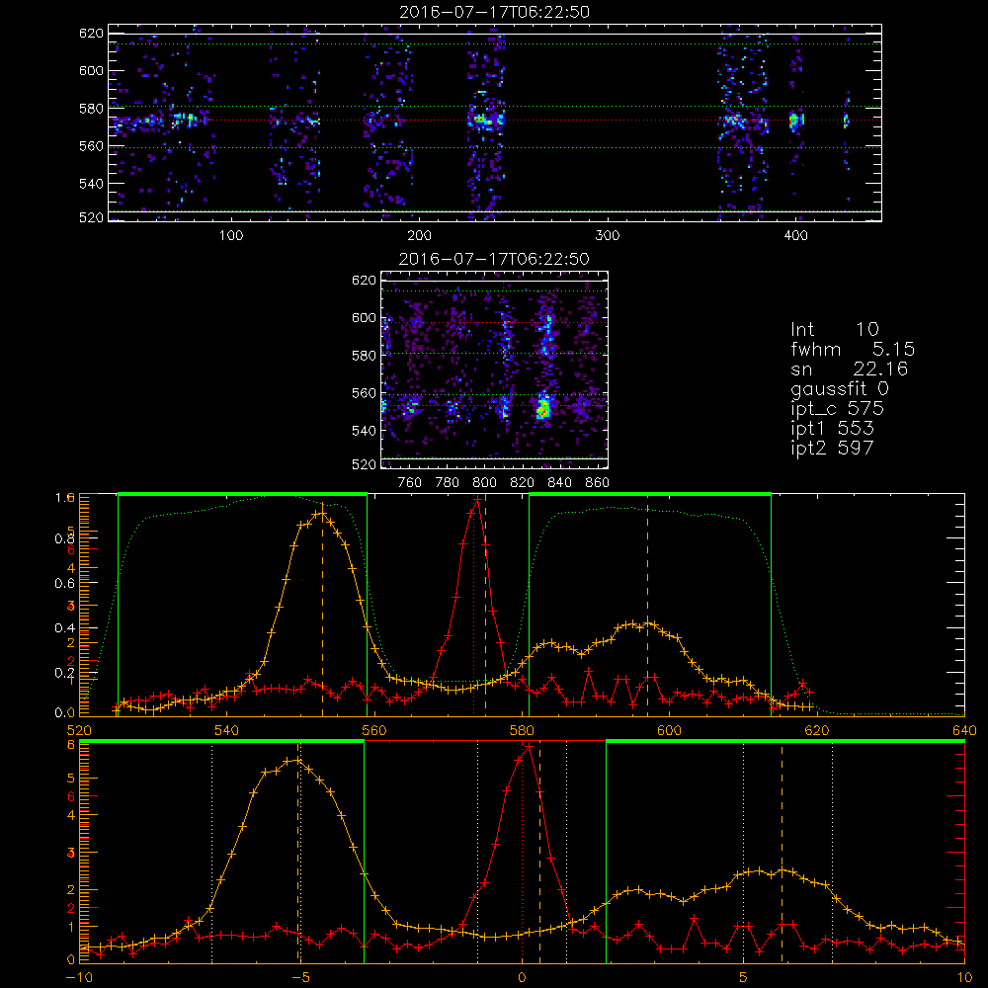This screenshot has width=988, height=988.
Task: Click the orange broad right peak in lower plot
Action: click(x=782, y=871)
